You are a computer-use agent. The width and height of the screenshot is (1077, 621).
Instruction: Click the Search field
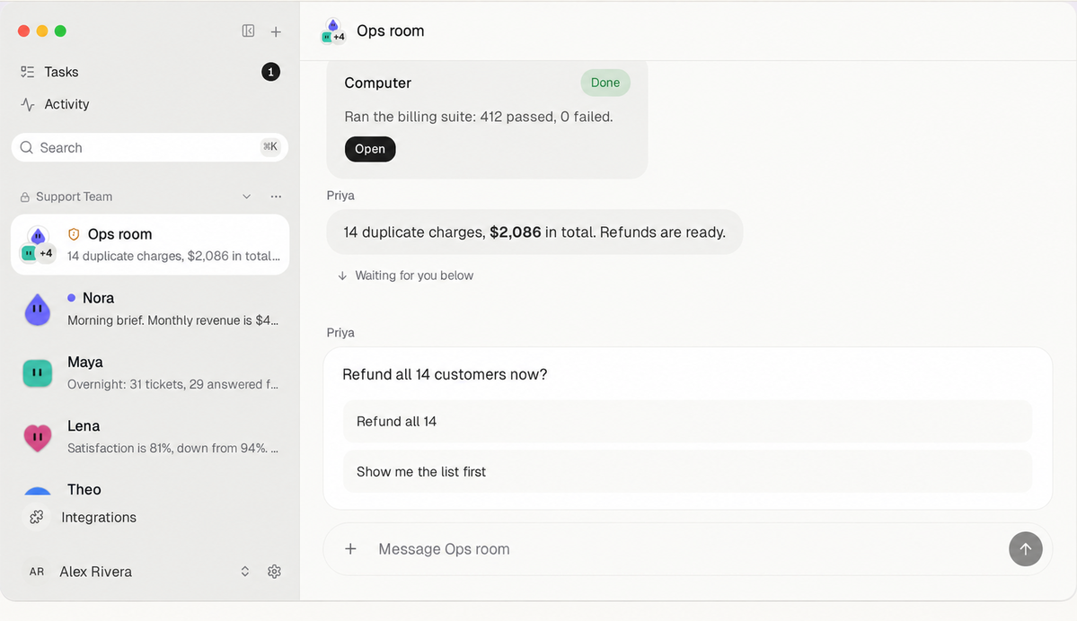coord(150,147)
